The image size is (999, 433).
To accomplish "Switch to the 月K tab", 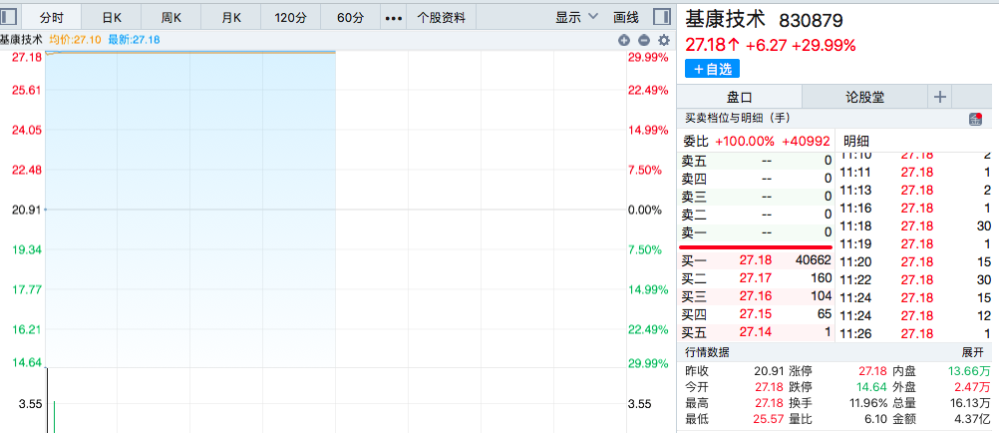I will point(231,18).
